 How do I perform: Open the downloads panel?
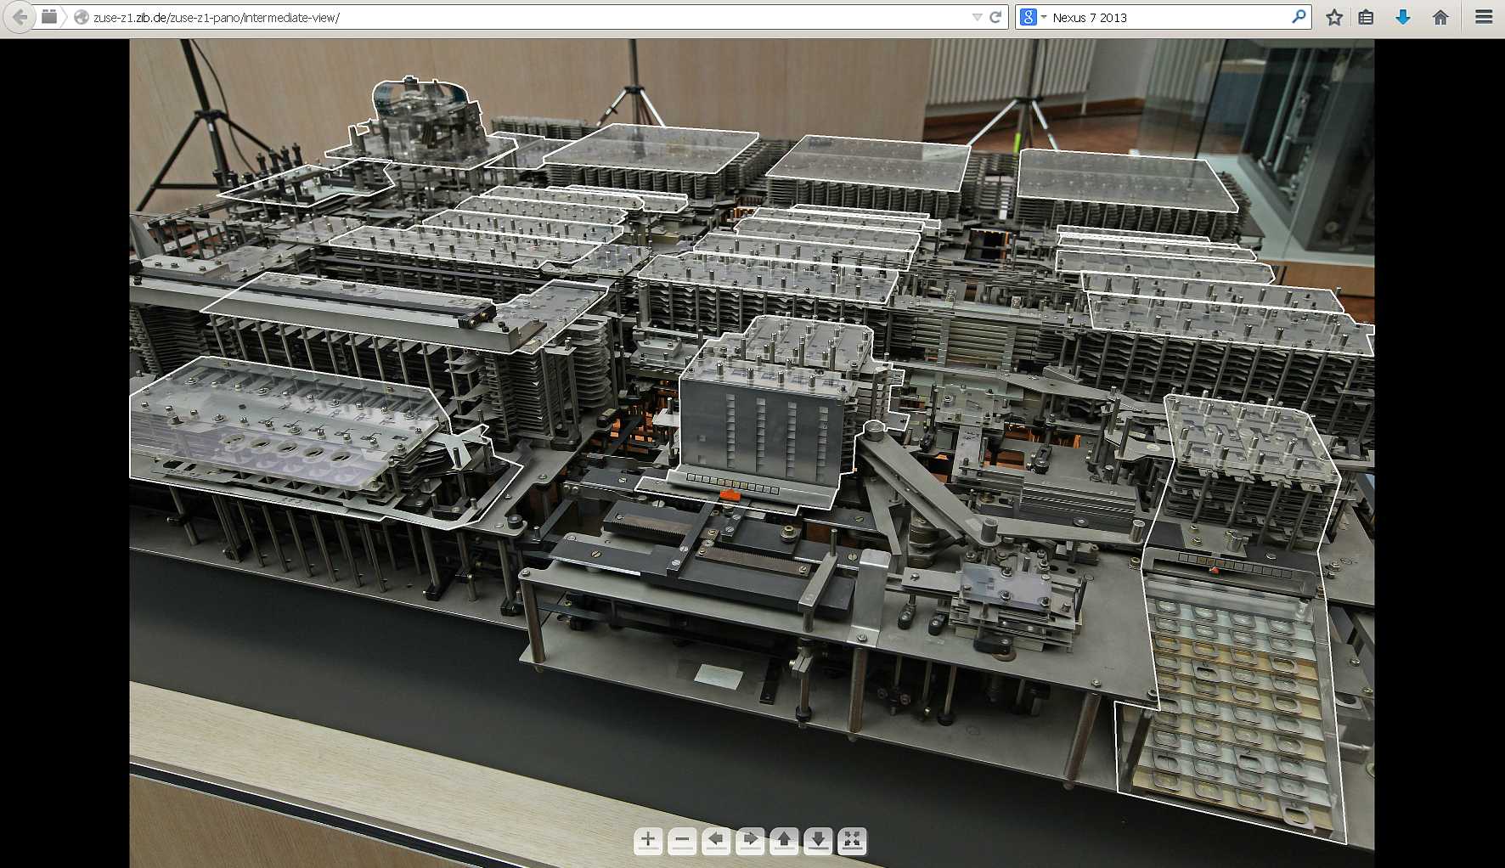click(1403, 17)
